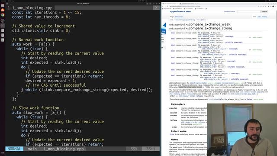Focus the cppreference search field
This screenshot has width=277, height=156.
(x=248, y=12)
